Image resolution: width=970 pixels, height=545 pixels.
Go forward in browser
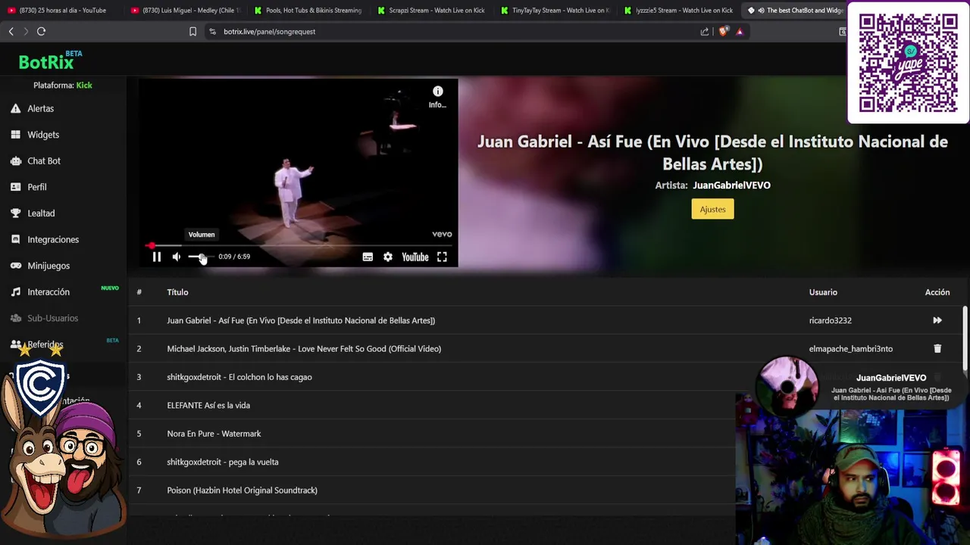tap(26, 31)
